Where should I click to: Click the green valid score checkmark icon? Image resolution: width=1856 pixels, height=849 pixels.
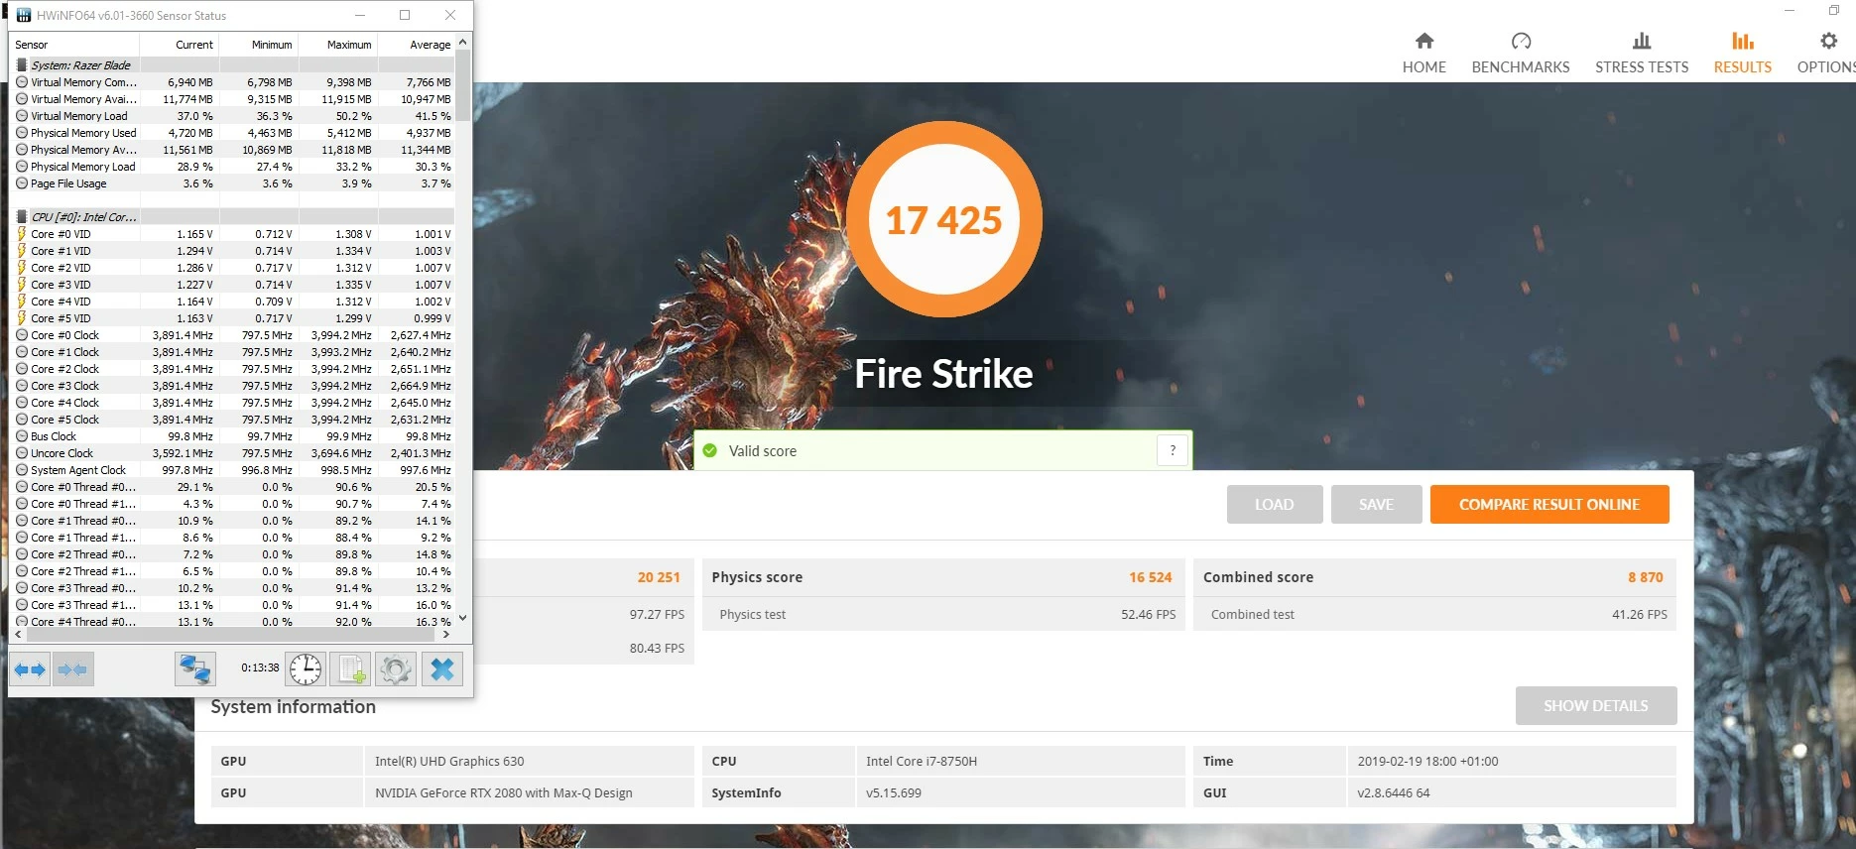[710, 450]
